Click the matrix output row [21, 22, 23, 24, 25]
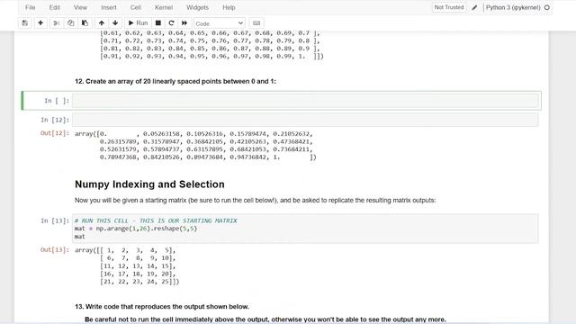576x324 pixels. [x=139, y=282]
